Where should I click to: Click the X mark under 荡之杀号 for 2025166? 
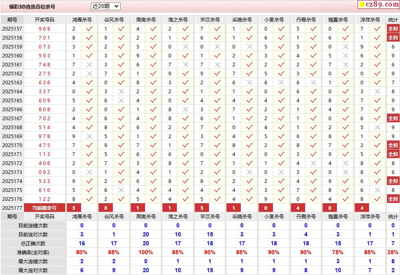coord(185,110)
